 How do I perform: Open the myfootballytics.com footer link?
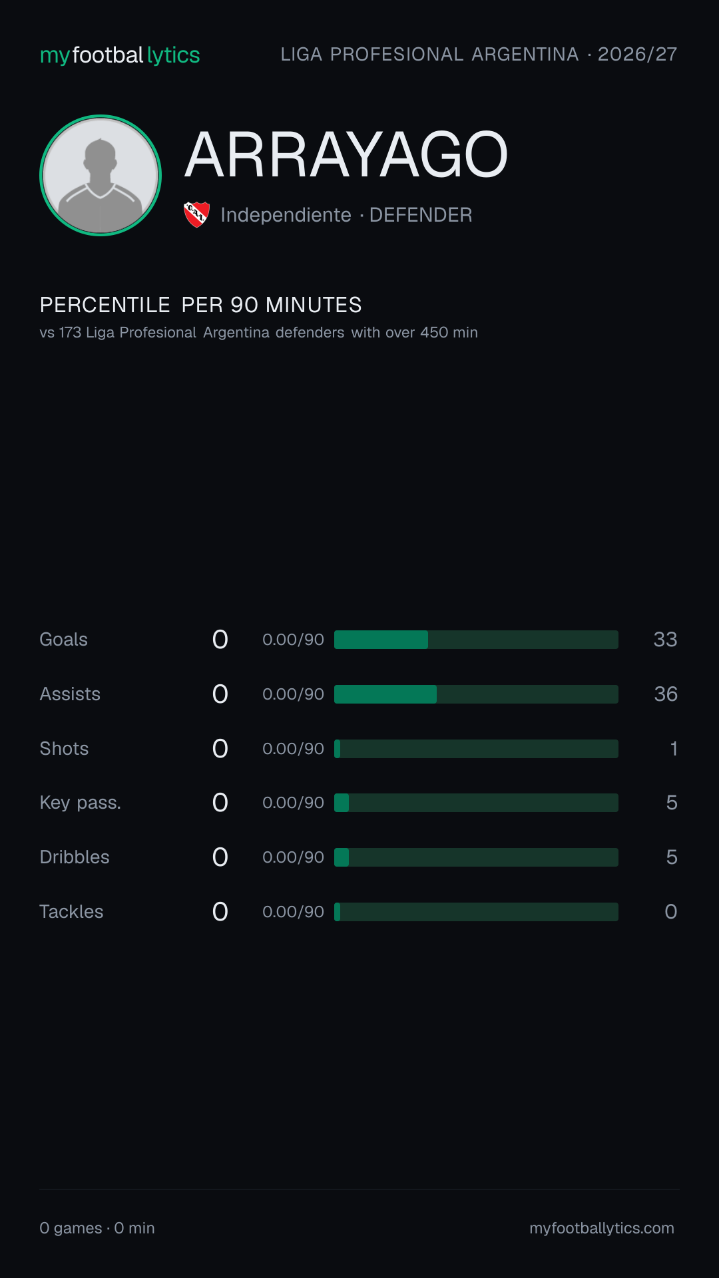(602, 1228)
